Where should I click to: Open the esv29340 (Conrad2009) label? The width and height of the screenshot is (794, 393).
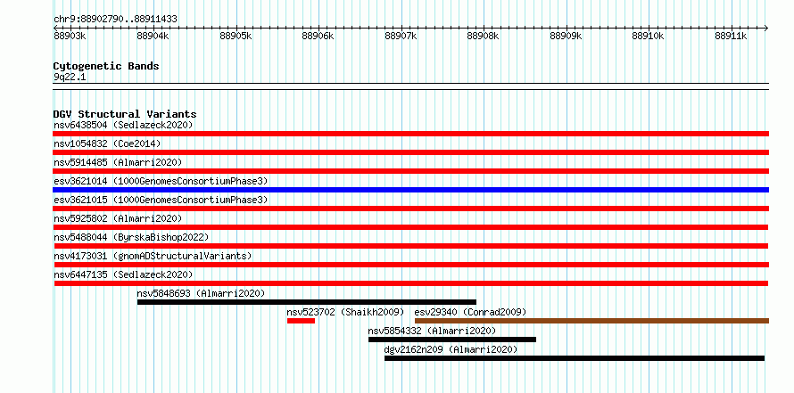click(470, 312)
